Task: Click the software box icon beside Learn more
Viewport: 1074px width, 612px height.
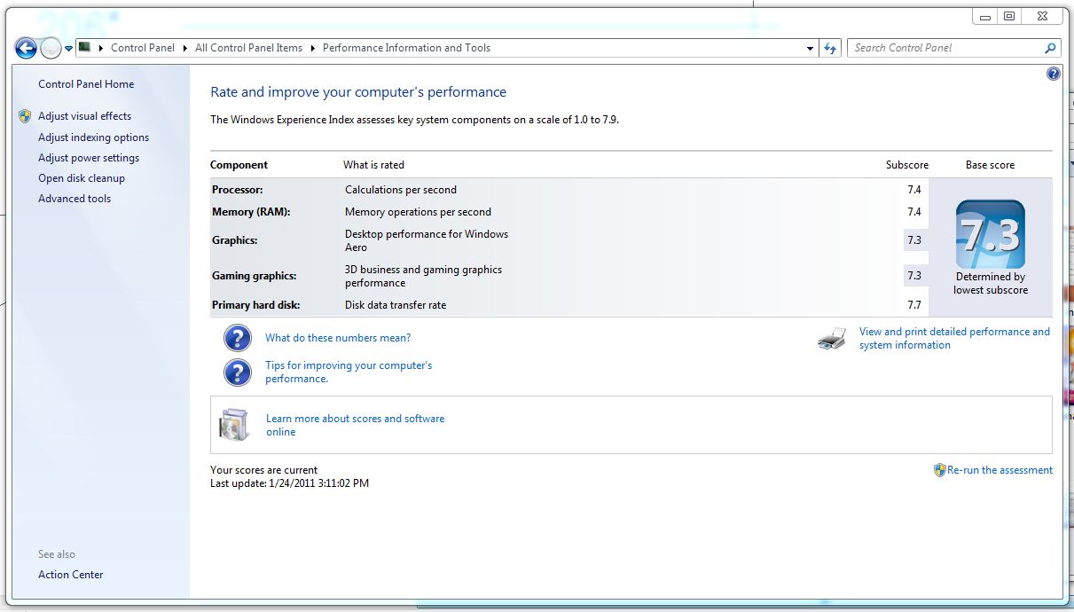Action: (234, 426)
